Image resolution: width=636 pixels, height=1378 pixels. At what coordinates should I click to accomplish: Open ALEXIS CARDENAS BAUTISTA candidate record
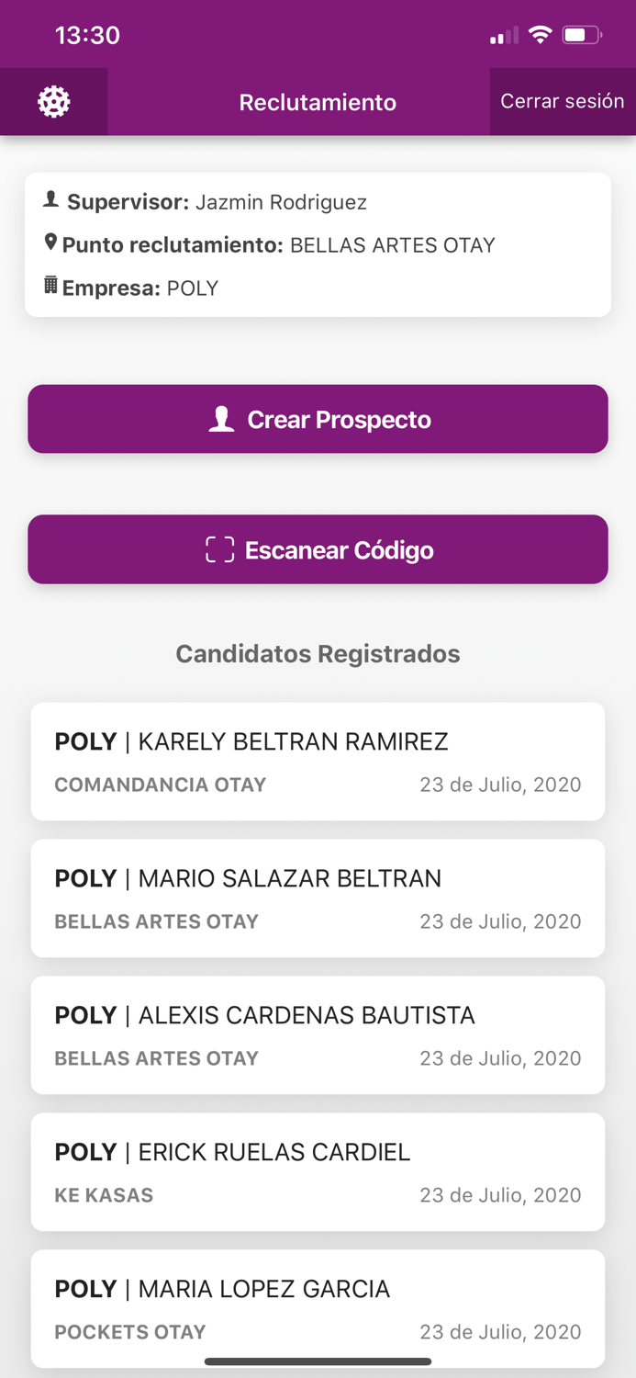pos(318,1034)
